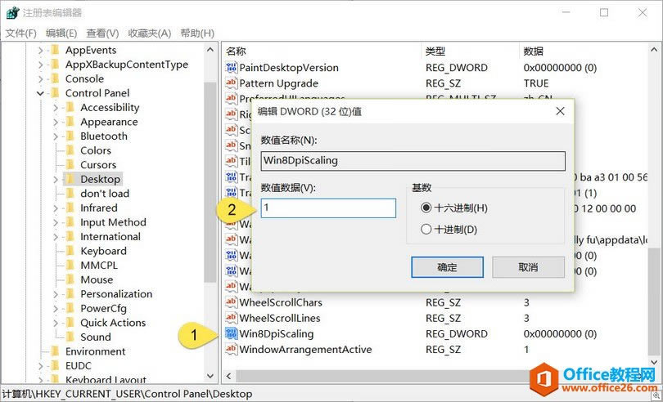Screen dimensions: 663x402
Task: Click the Sound folder icon
Action: (x=70, y=337)
